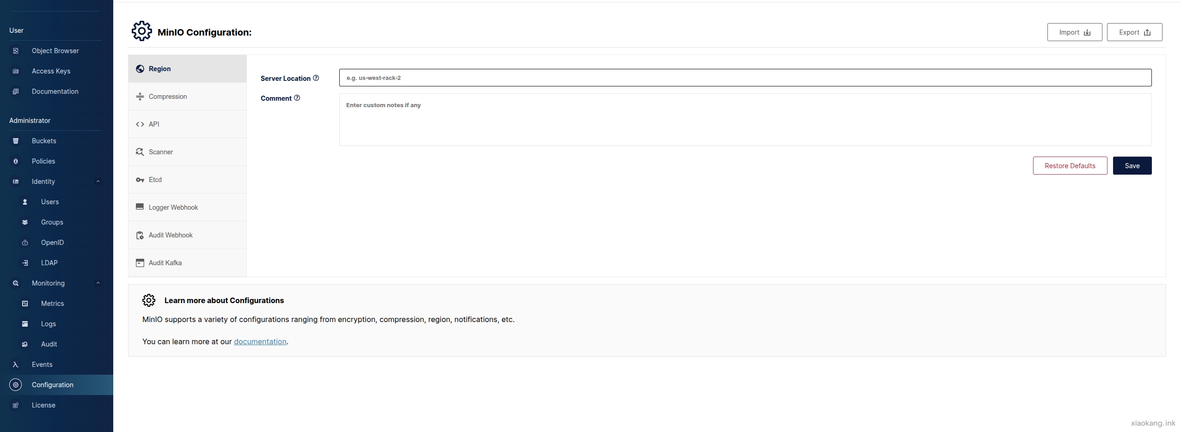The height and width of the screenshot is (432, 1181).
Task: Click the License sidebar icon
Action: (16, 405)
